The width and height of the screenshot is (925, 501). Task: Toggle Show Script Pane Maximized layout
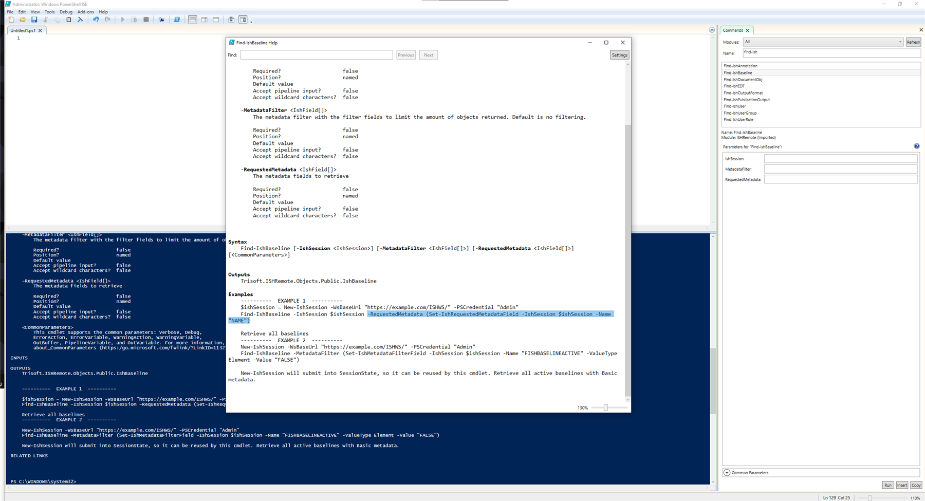click(x=216, y=20)
